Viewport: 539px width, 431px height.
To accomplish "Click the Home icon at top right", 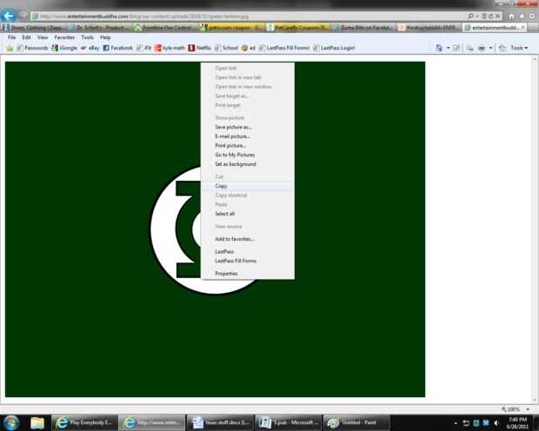I will pos(511,17).
